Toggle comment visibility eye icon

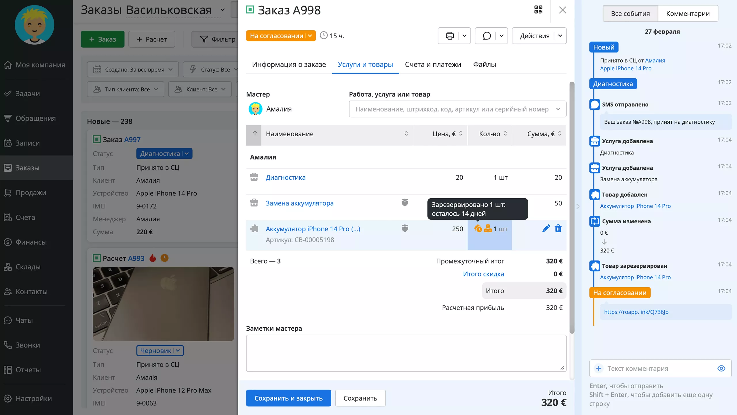pos(721,368)
